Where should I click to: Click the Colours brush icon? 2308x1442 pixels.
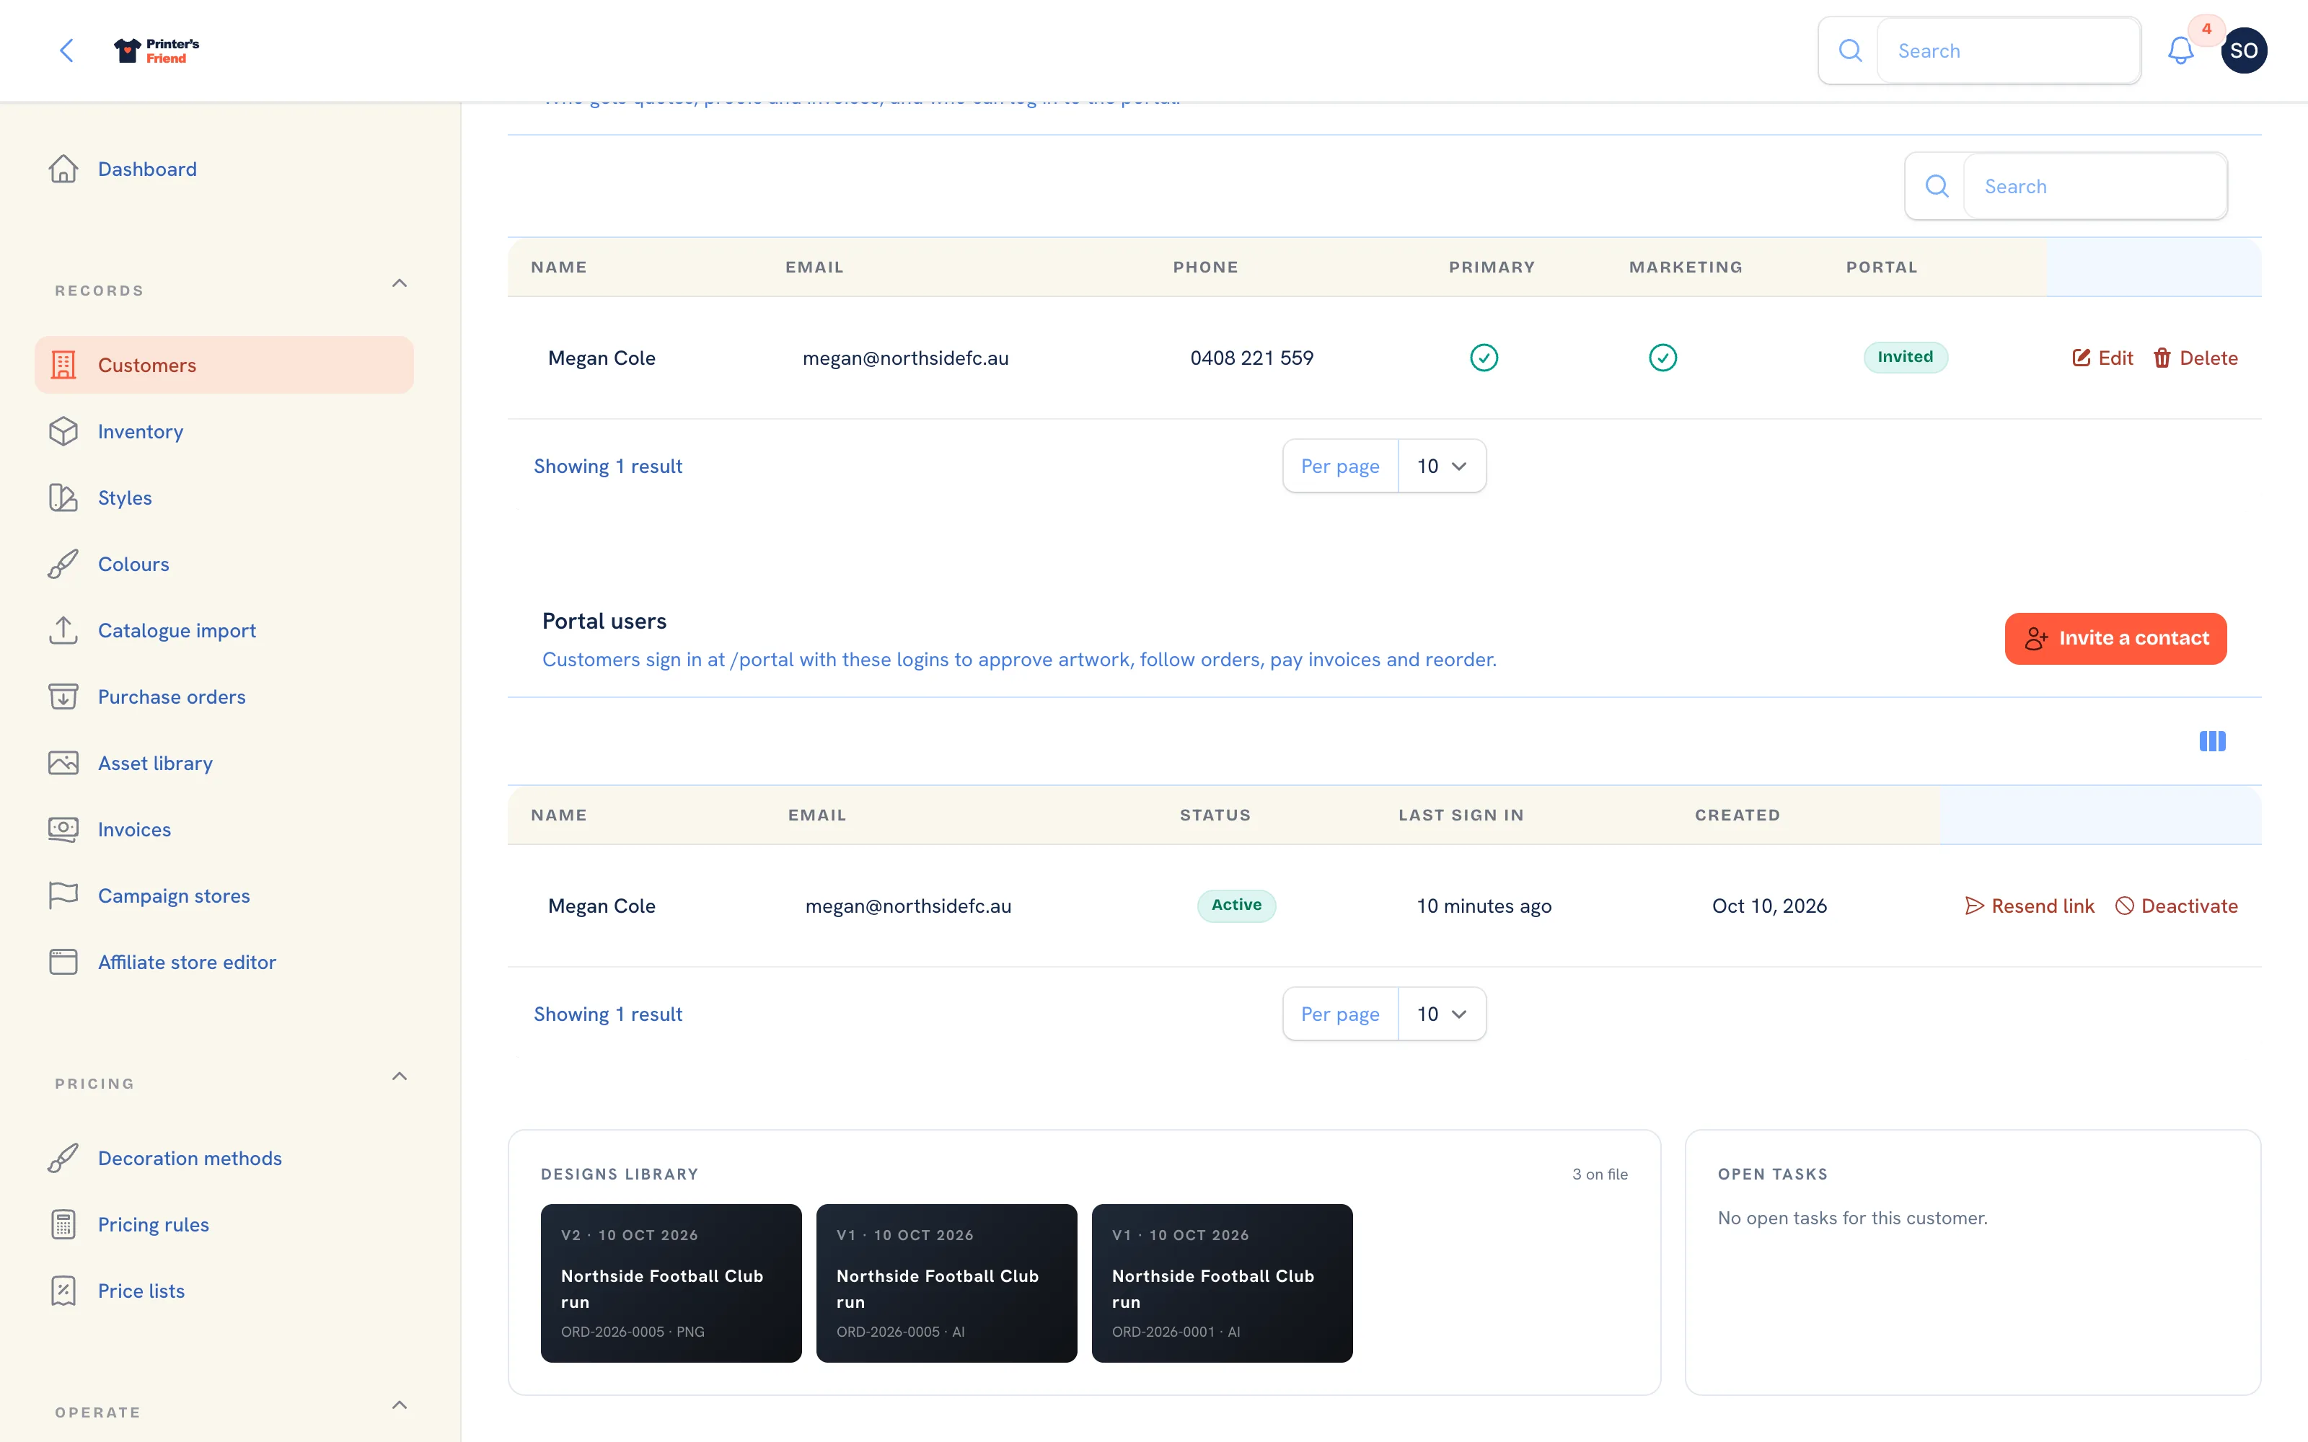[63, 564]
